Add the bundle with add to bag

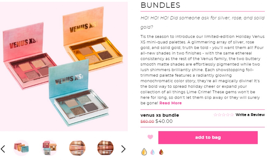click(x=208, y=137)
